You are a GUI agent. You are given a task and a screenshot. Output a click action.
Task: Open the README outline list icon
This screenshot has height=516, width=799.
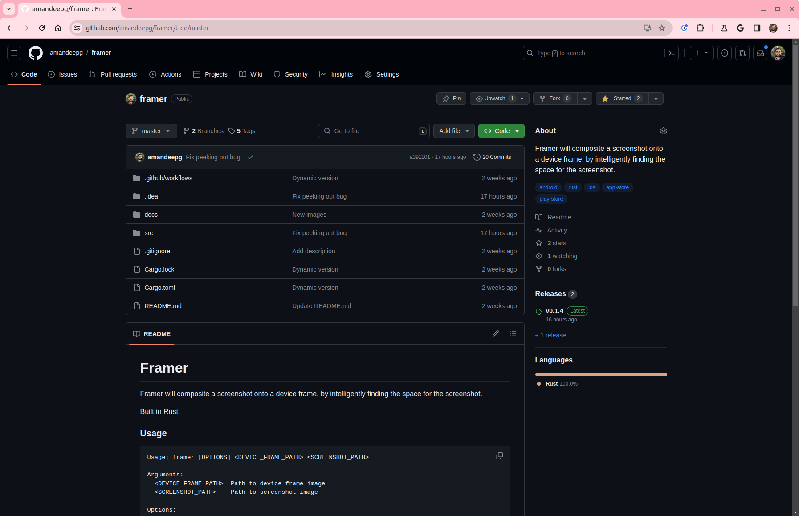pos(513,333)
